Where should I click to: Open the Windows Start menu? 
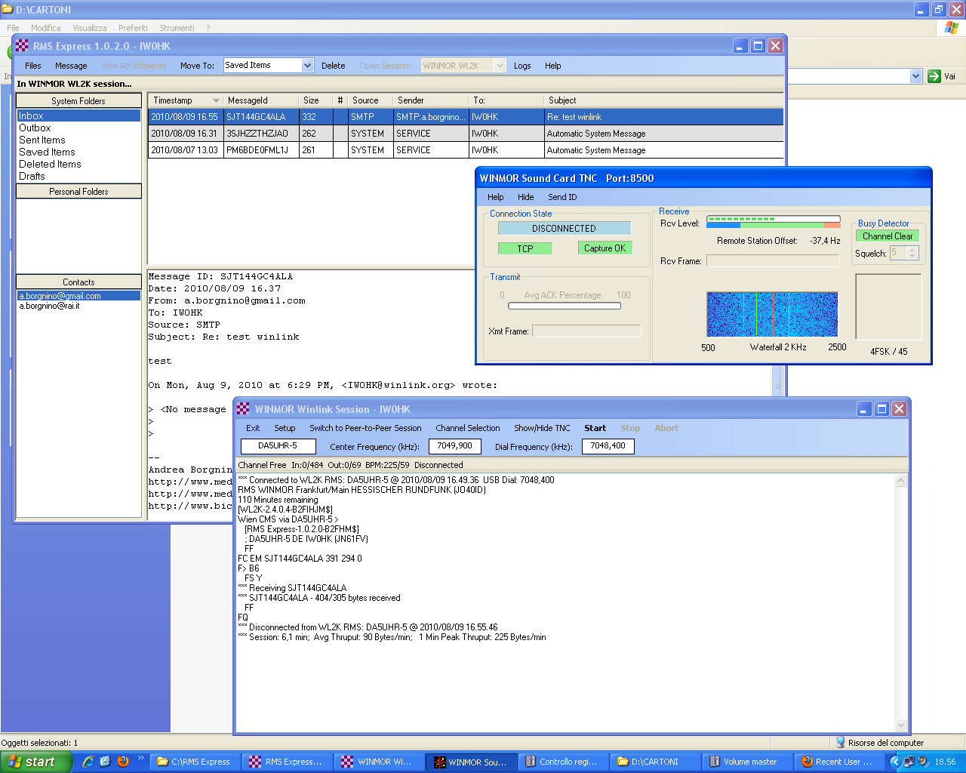point(36,762)
